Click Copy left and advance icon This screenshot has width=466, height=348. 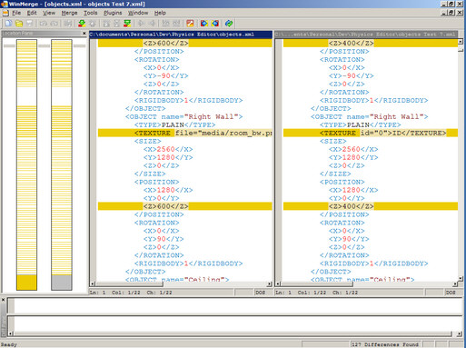click(x=176, y=24)
